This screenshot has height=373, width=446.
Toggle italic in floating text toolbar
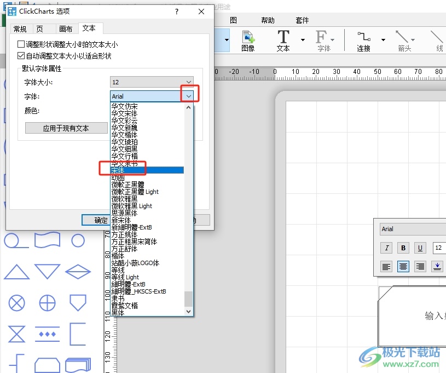(x=387, y=248)
